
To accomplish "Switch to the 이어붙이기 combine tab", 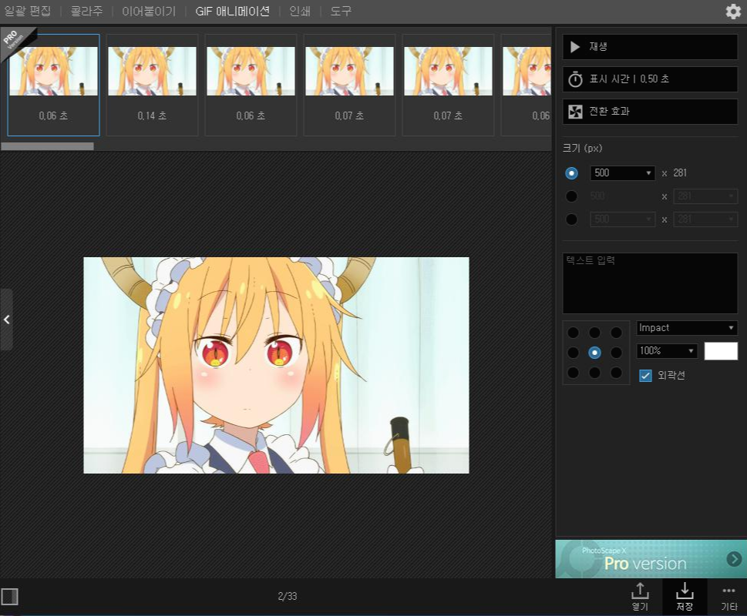I will 149,11.
